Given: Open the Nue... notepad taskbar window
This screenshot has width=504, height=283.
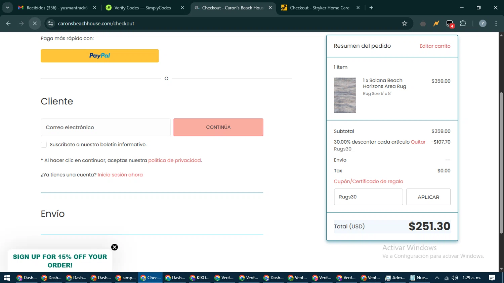Looking at the screenshot, I should coord(419,278).
